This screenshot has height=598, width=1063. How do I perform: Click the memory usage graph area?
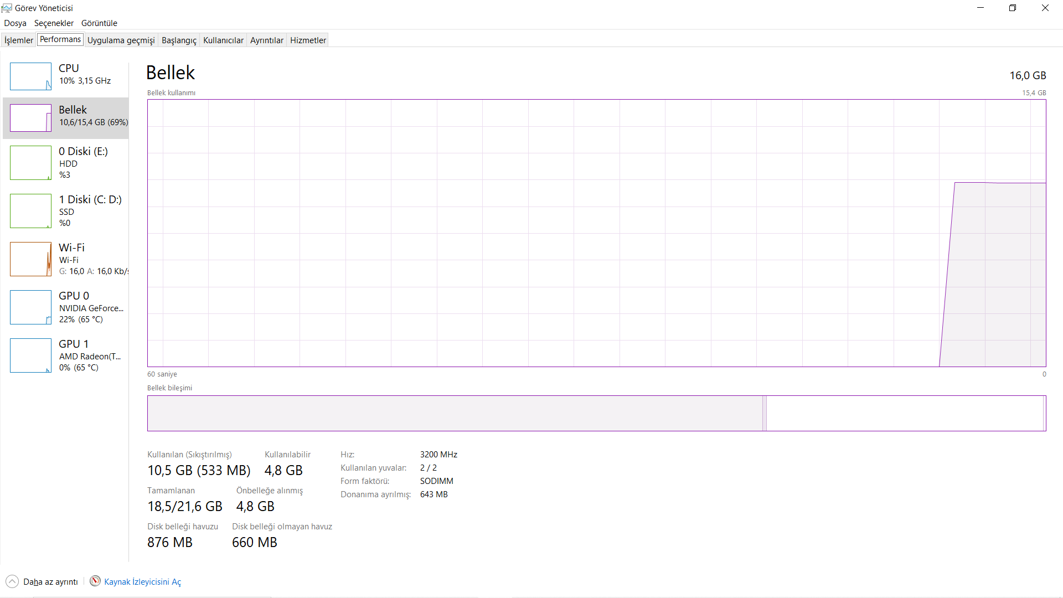tap(596, 233)
